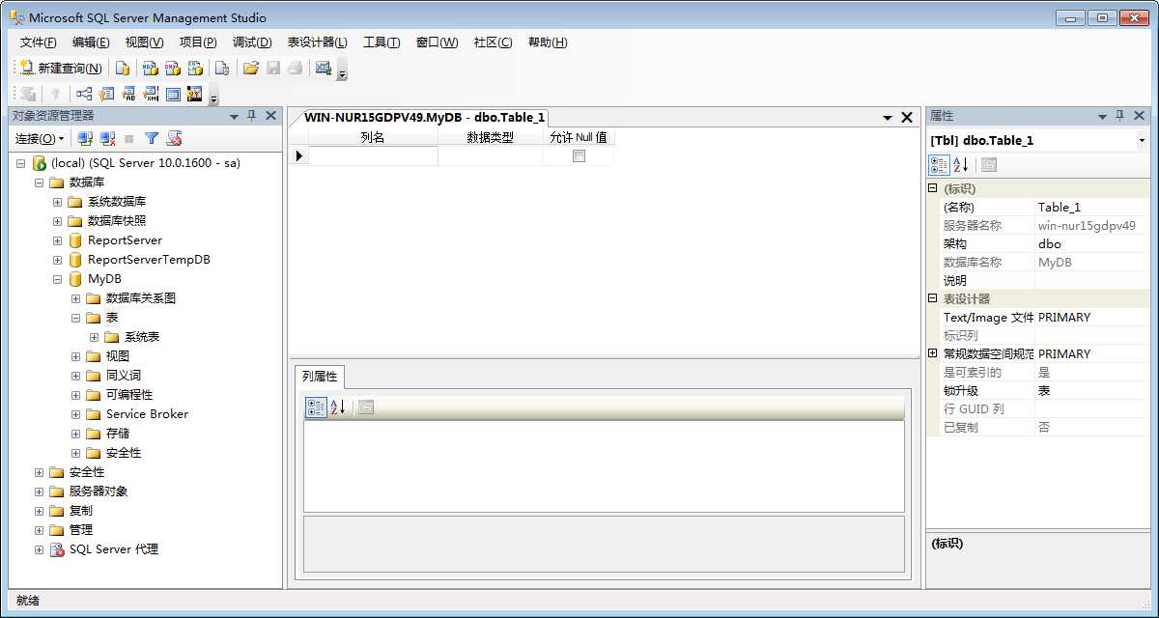
Task: Open the 文件 menu
Action: point(38,42)
